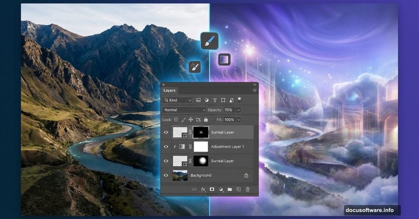Hide Adjustment Layer 1 visibility eye

166,146
